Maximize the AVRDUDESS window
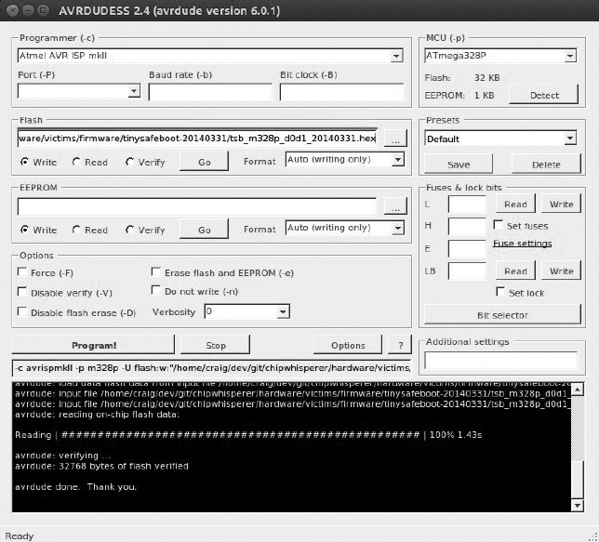This screenshot has height=542, width=599. point(43,10)
